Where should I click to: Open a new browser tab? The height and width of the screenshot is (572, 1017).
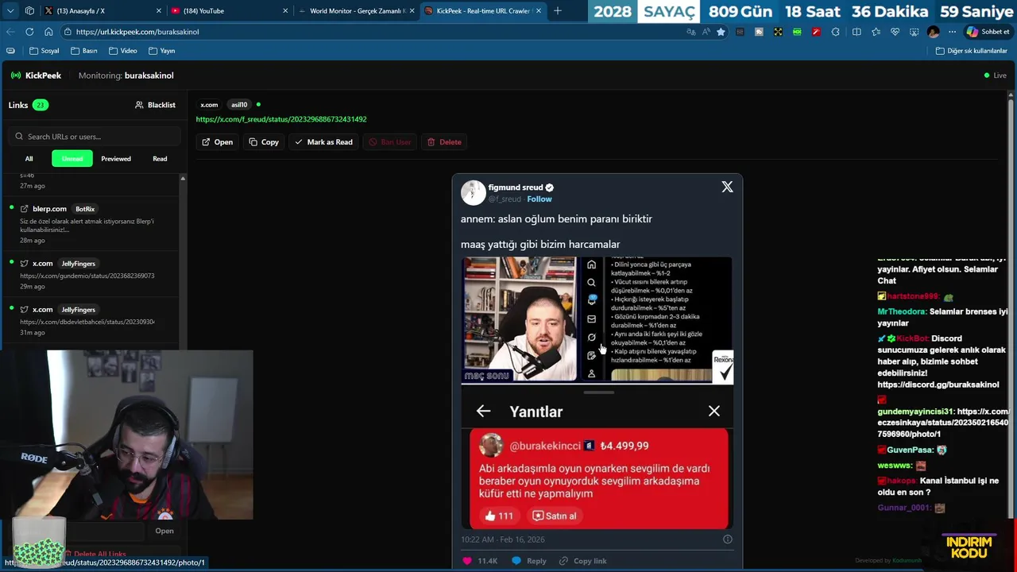click(x=557, y=11)
